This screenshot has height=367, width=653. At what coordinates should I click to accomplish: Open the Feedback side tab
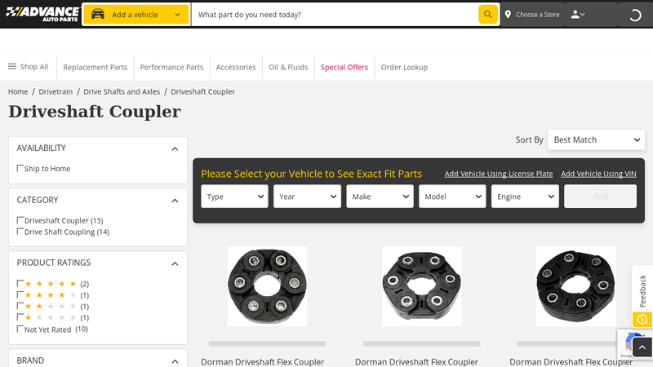[642, 290]
